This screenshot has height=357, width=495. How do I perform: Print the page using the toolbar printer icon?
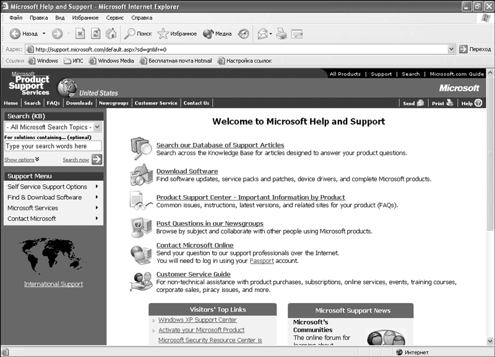pyautogui.click(x=282, y=33)
